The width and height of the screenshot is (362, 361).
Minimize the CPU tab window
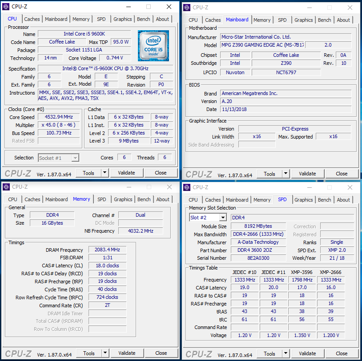coord(129,7)
